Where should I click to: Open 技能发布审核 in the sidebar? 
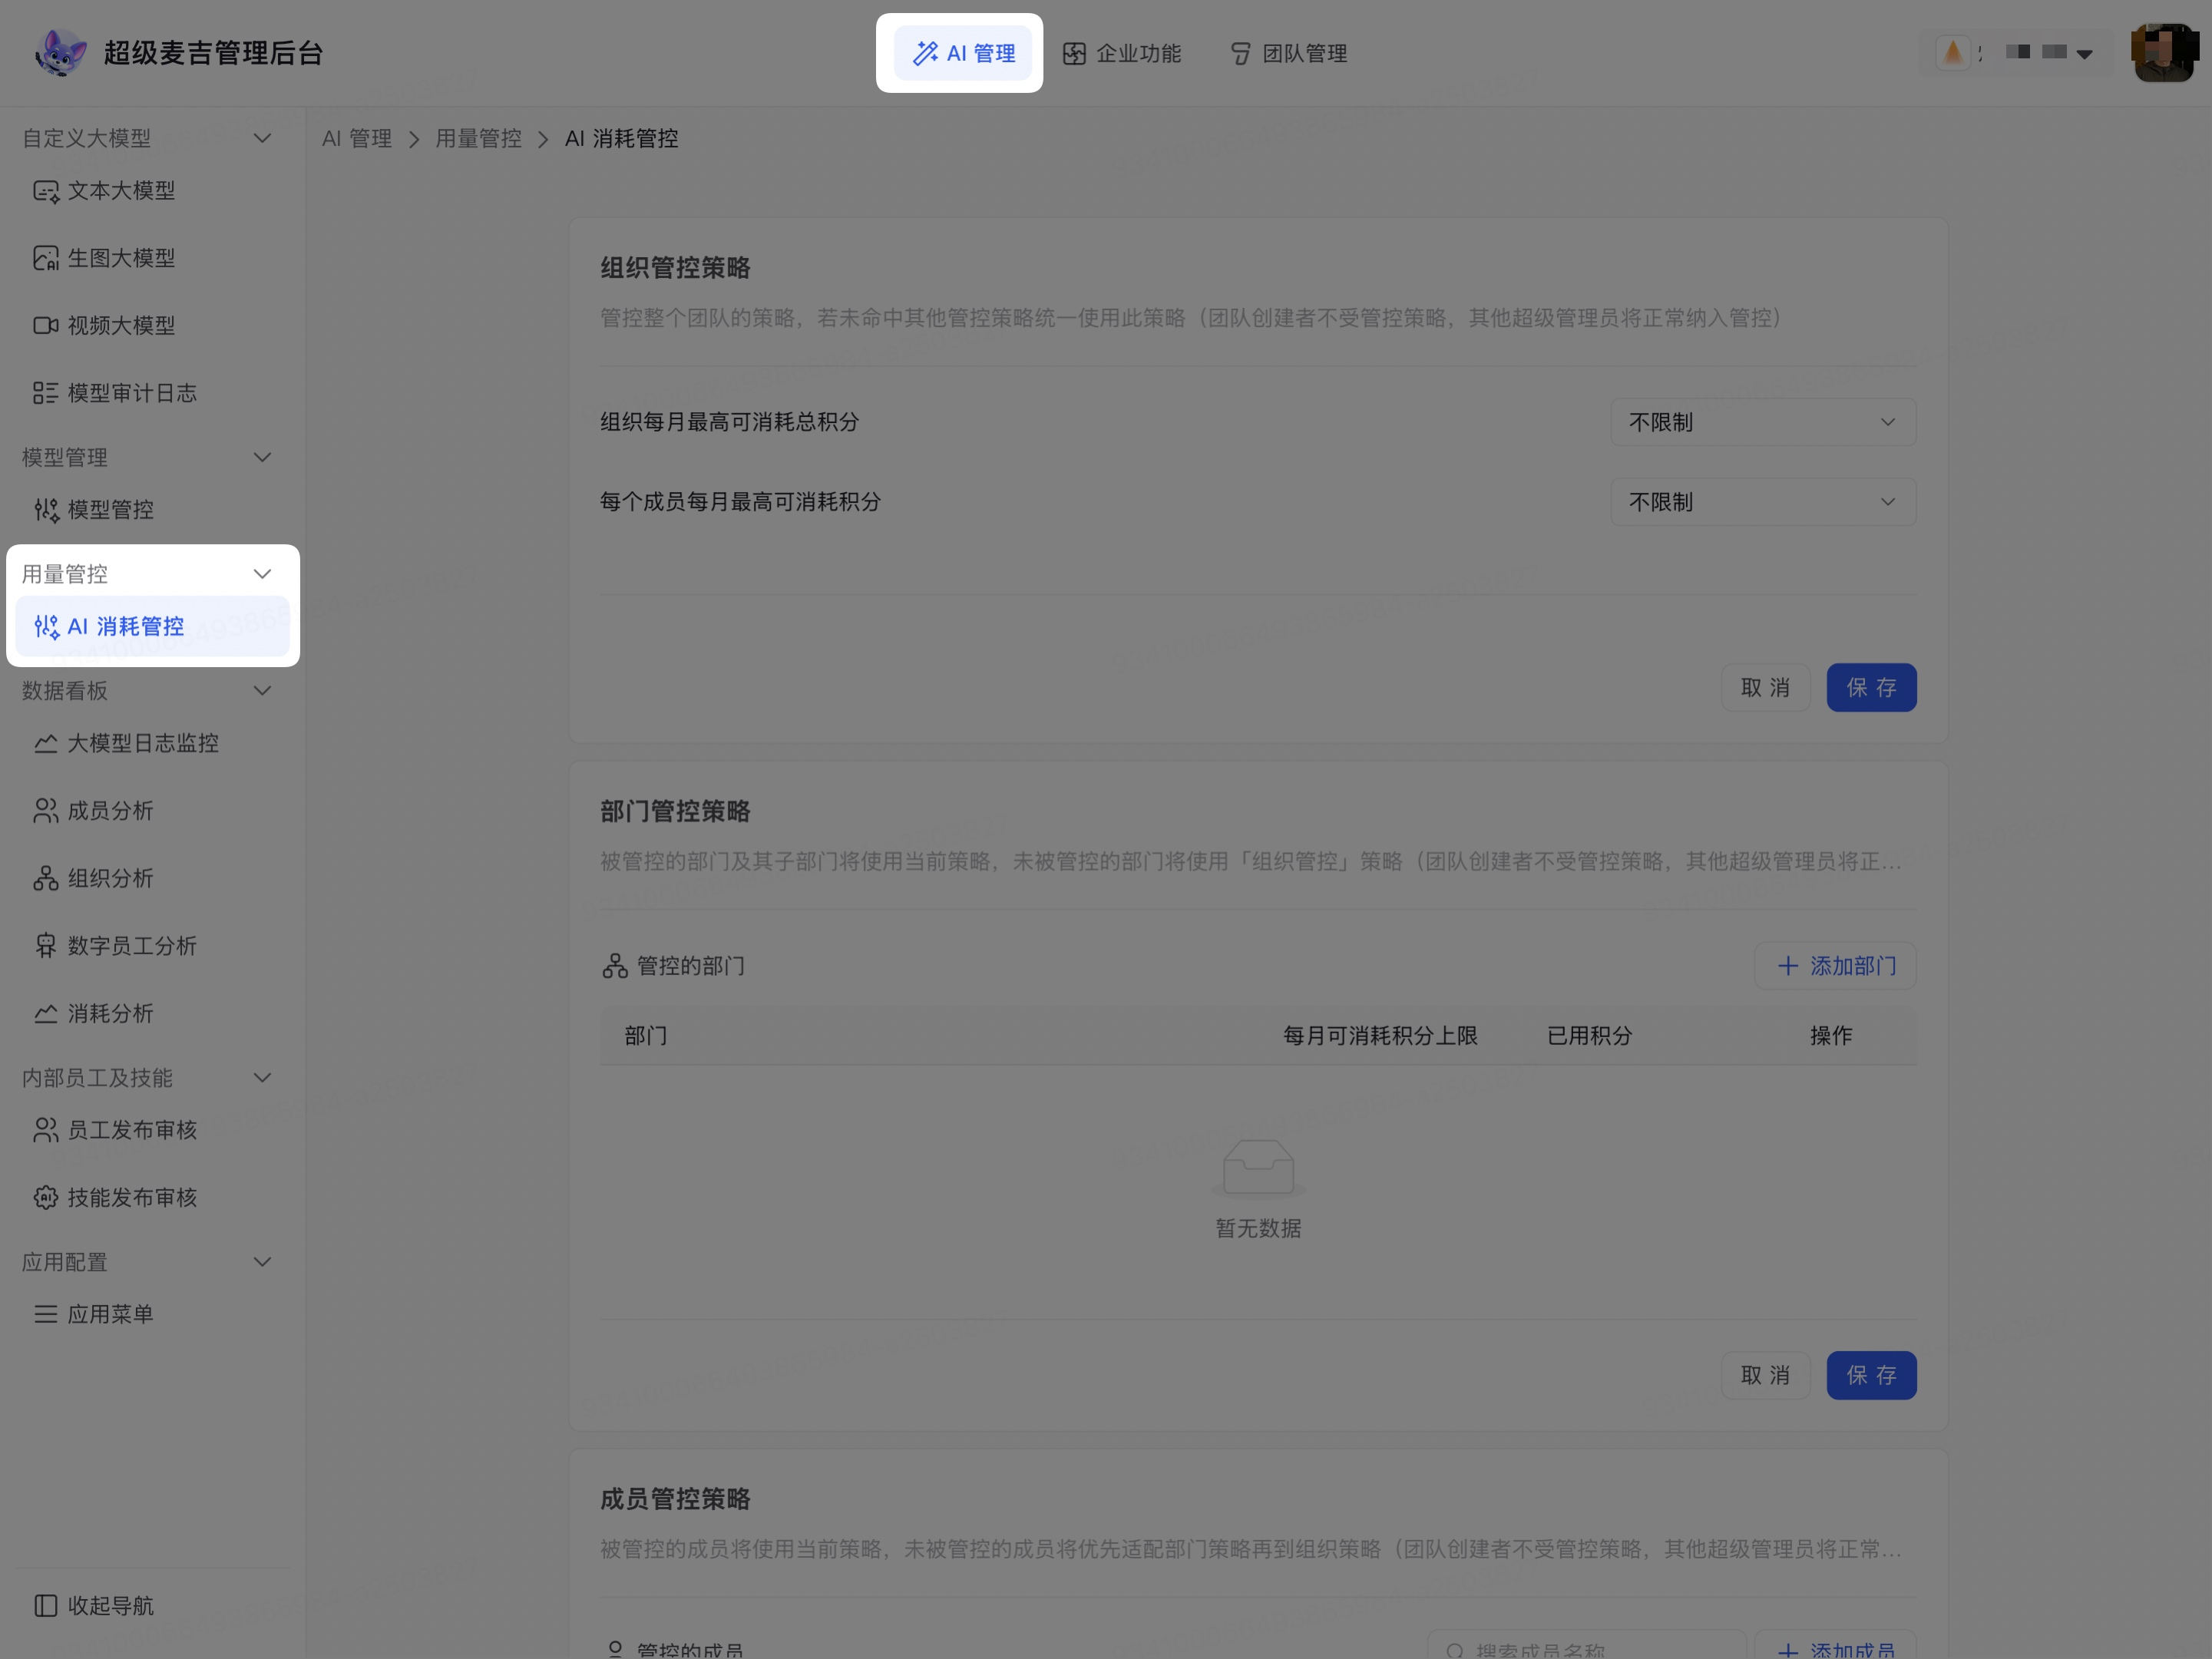(x=152, y=1197)
